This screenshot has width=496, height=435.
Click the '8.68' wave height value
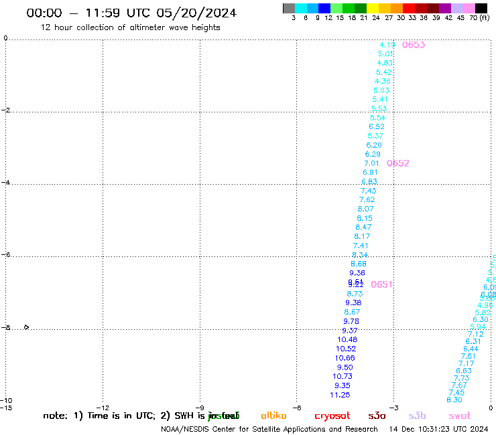tap(359, 264)
